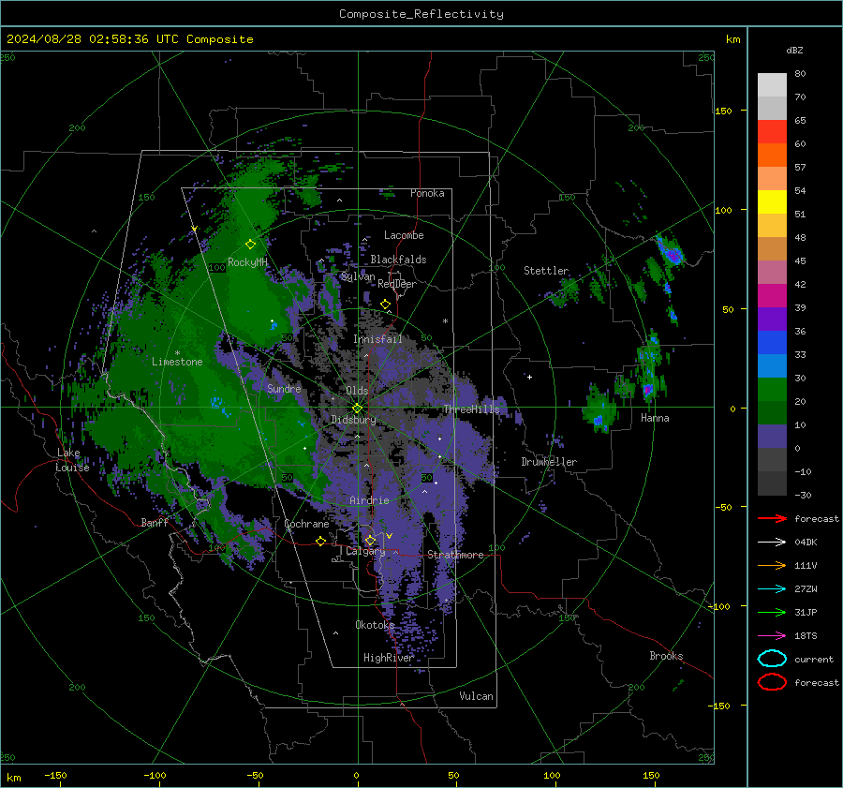The width and height of the screenshot is (843, 788).
Task: Click the Strathmore city label
Action: (x=455, y=555)
